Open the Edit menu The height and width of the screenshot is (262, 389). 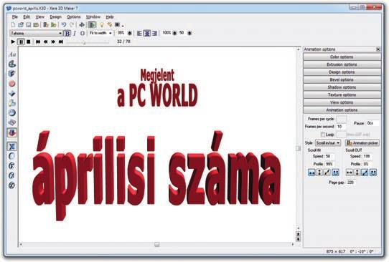point(27,17)
